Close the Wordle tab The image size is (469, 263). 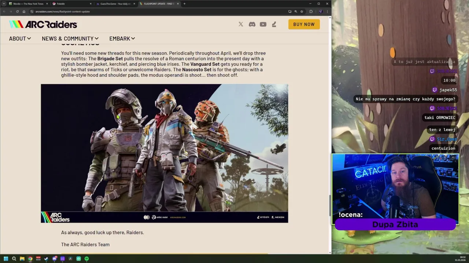click(47, 4)
